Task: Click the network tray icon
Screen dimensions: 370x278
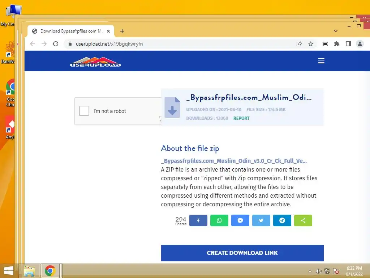Action: pos(327,271)
